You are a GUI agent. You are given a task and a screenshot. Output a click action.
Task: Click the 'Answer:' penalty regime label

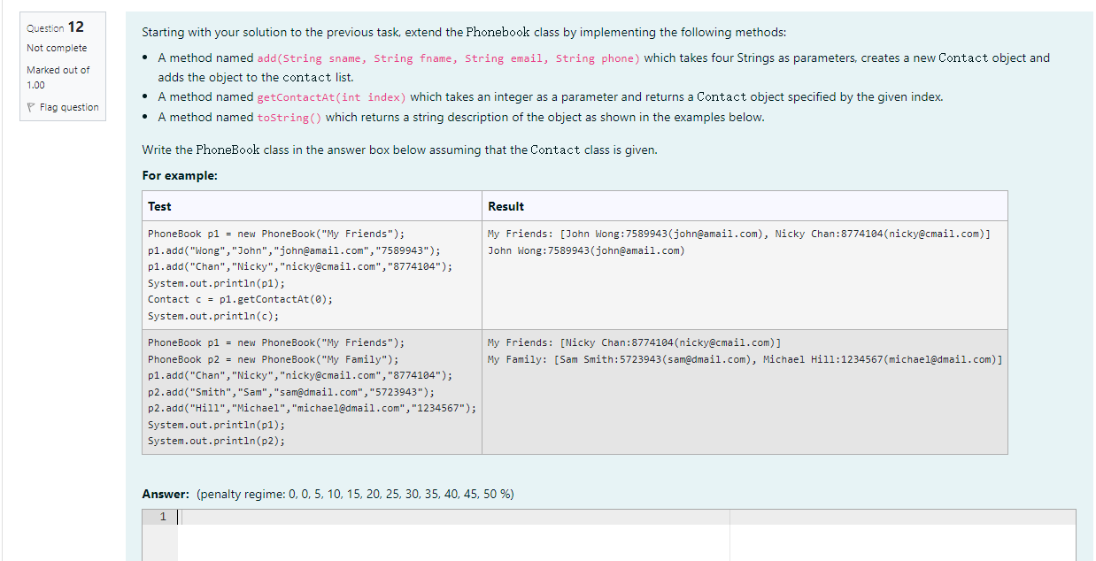coord(328,494)
